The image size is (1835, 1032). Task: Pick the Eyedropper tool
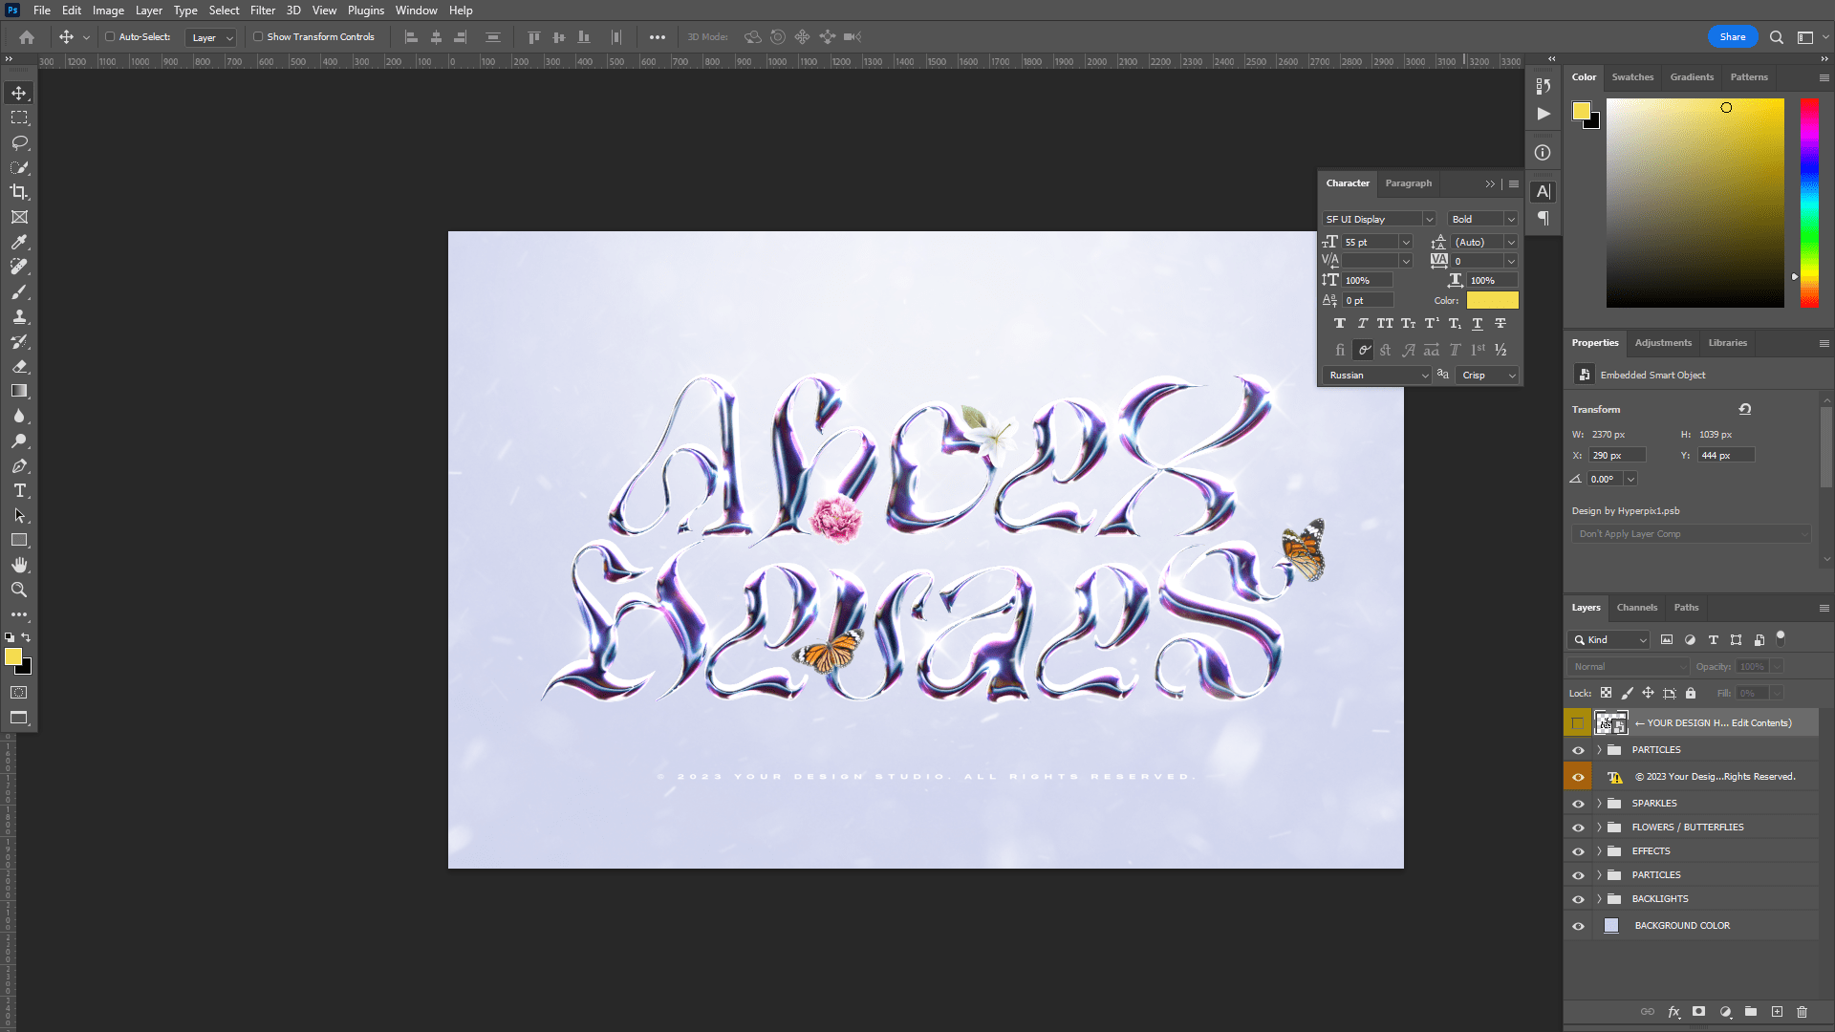(x=19, y=242)
